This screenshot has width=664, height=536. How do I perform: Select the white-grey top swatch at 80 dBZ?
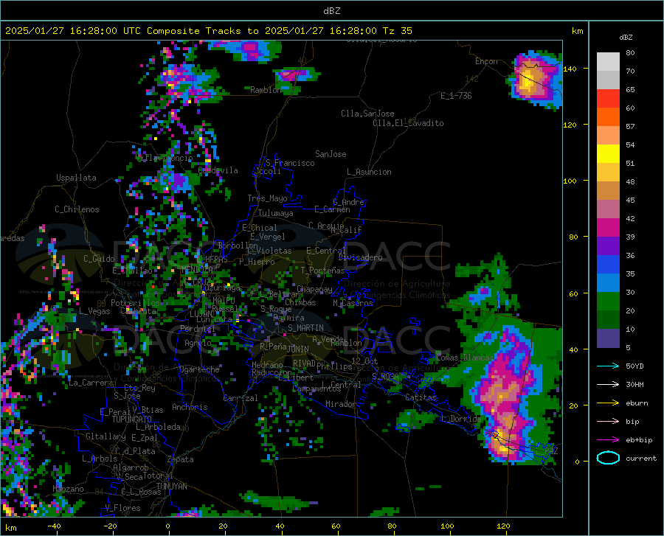(x=608, y=61)
